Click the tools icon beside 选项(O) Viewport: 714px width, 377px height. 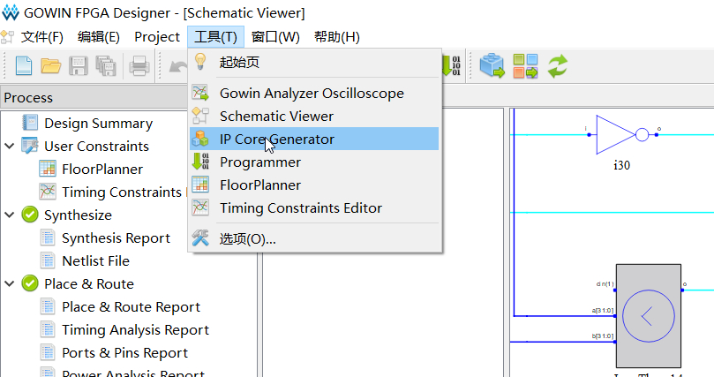(200, 238)
